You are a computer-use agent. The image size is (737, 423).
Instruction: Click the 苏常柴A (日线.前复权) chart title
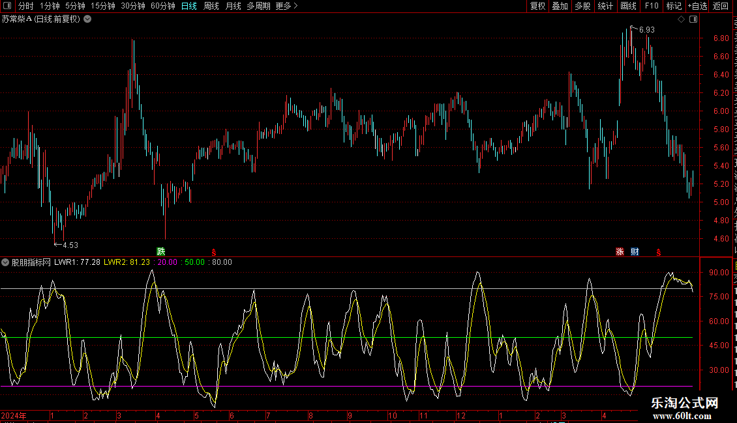coord(41,20)
